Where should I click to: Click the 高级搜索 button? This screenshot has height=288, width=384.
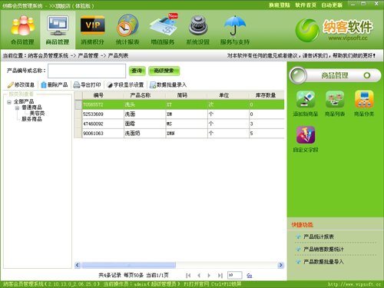[x=164, y=71]
